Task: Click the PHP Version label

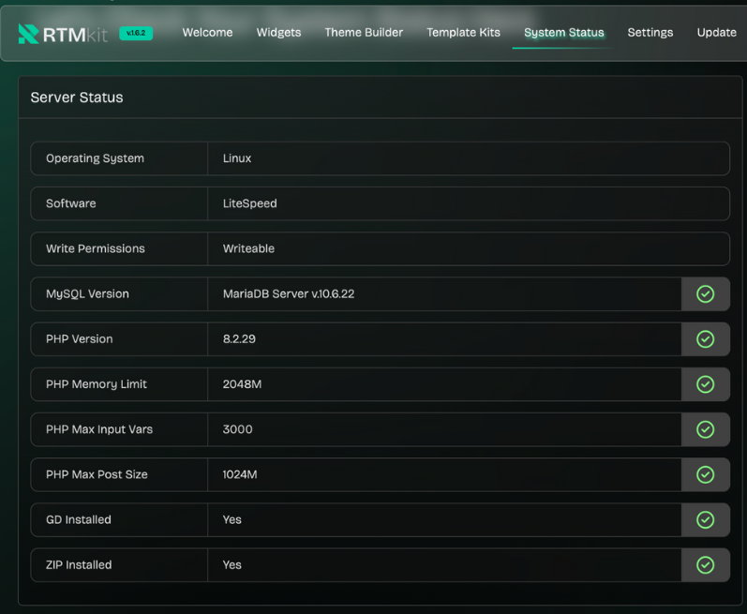Action: click(79, 339)
